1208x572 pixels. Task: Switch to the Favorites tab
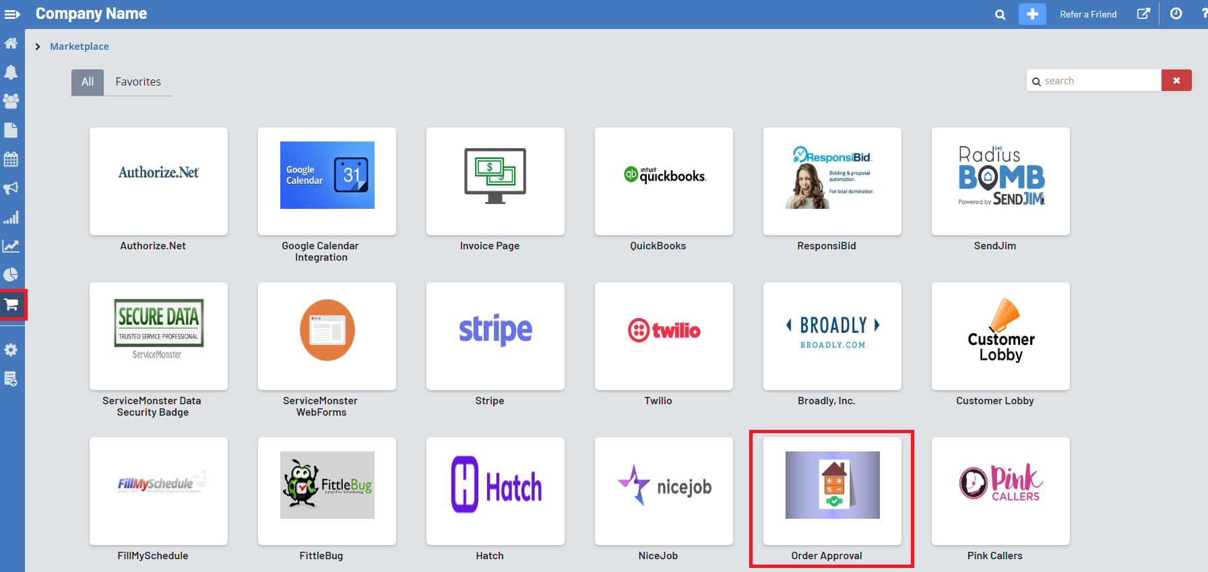tap(138, 82)
